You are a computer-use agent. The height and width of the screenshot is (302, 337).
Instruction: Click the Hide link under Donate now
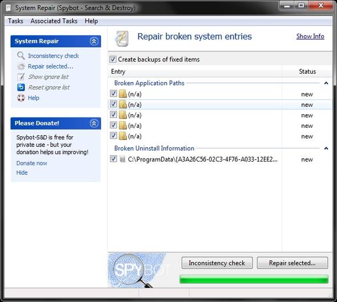pos(22,173)
